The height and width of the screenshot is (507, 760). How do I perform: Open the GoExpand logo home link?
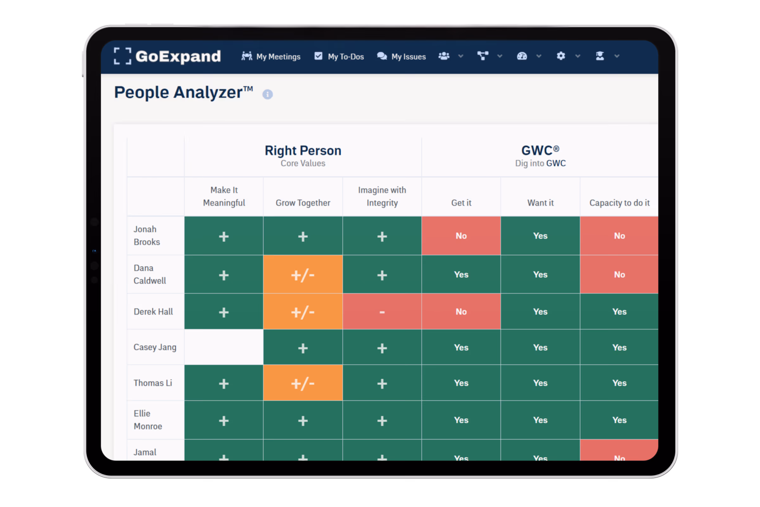point(168,56)
